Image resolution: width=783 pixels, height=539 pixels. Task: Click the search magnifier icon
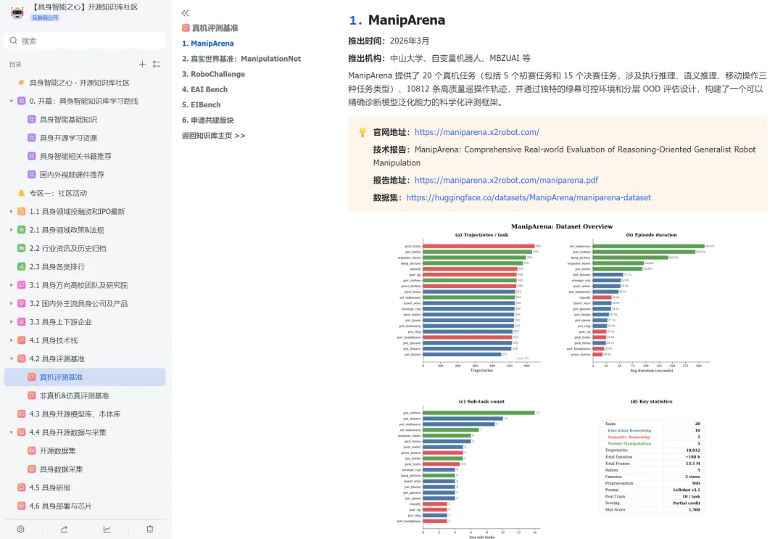(14, 41)
